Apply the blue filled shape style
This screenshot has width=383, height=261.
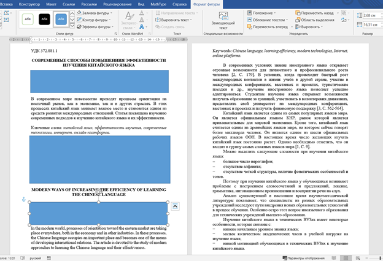tap(61, 19)
